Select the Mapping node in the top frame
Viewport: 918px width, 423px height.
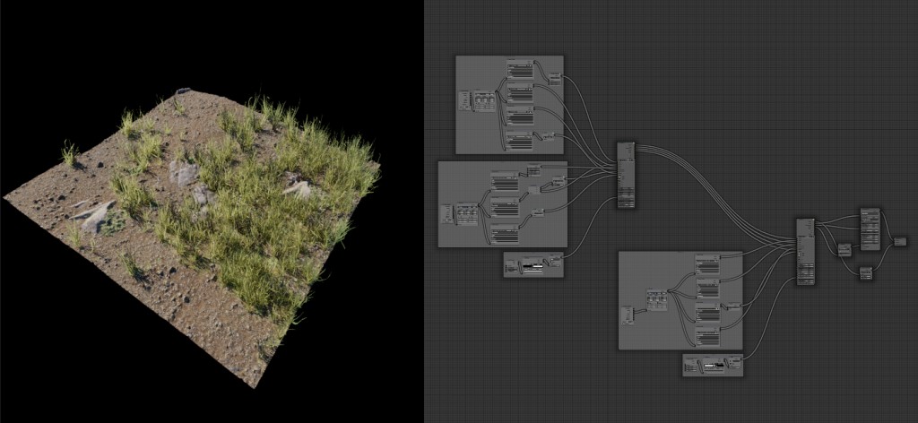coord(485,101)
